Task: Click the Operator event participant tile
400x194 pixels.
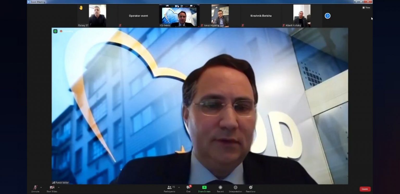Action: pyautogui.click(x=138, y=16)
